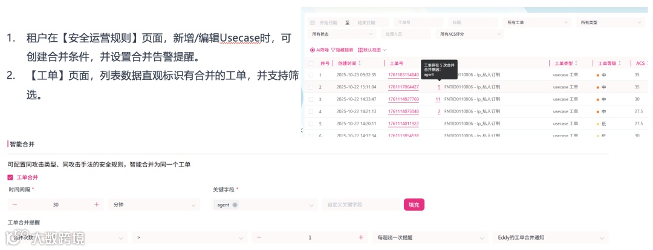This screenshot has width=653, height=250.
Task: Open the 每超出一次提醒 dropdown
Action: pos(430,237)
